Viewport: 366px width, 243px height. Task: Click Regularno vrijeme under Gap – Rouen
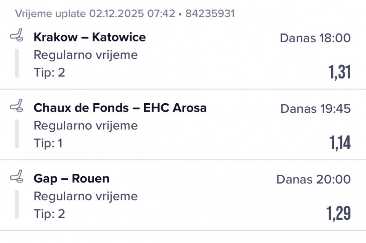[x=85, y=196]
